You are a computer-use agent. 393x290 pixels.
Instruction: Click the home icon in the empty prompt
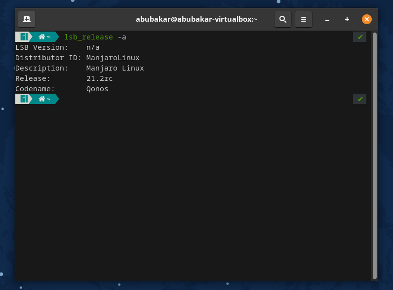pos(41,99)
